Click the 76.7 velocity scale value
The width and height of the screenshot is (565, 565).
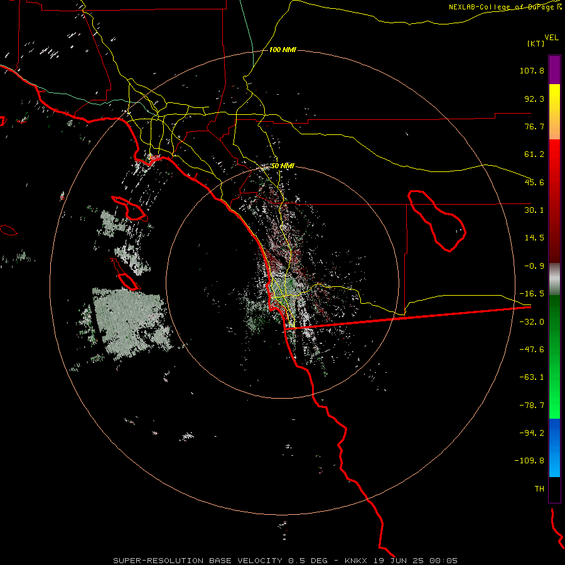[534, 126]
